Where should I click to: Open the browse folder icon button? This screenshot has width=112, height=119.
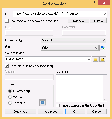click(x=95, y=59)
